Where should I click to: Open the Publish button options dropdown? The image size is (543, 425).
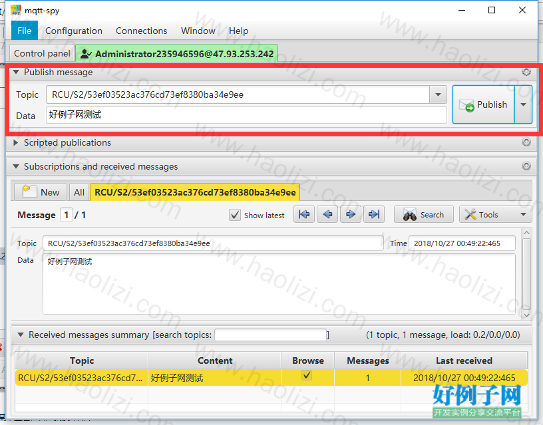tap(523, 104)
